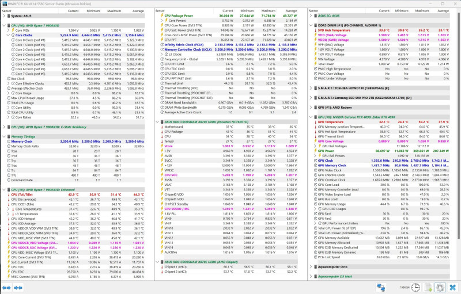This screenshot has height=294, width=461.
Task: Select the Total CPU Usage row
Action: (76, 102)
